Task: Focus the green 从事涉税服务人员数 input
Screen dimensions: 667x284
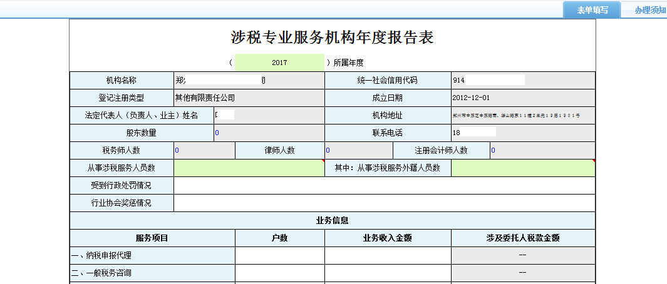Action: tap(249, 168)
